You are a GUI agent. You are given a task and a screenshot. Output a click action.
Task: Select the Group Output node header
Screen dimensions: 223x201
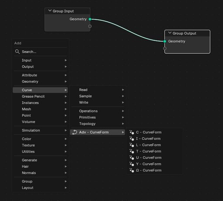coord(187,33)
